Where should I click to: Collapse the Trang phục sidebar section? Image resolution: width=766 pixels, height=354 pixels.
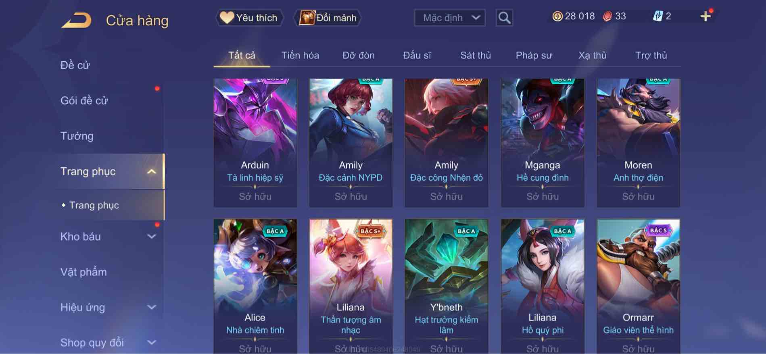pos(152,171)
